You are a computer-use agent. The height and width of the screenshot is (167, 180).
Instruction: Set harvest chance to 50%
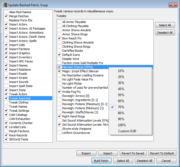point(130,95)
